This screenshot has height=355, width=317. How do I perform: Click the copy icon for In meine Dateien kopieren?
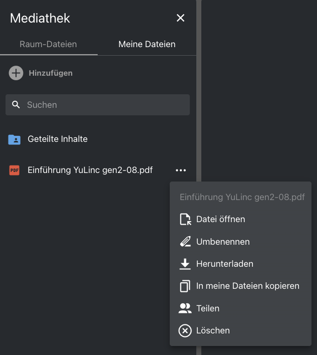[x=185, y=286]
